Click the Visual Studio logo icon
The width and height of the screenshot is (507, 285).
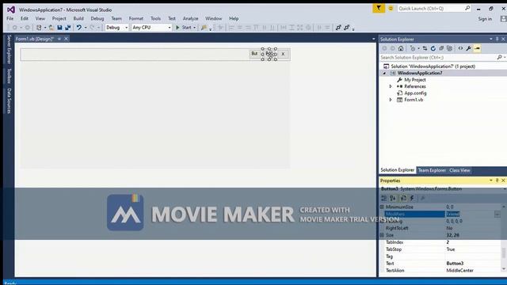coord(10,9)
